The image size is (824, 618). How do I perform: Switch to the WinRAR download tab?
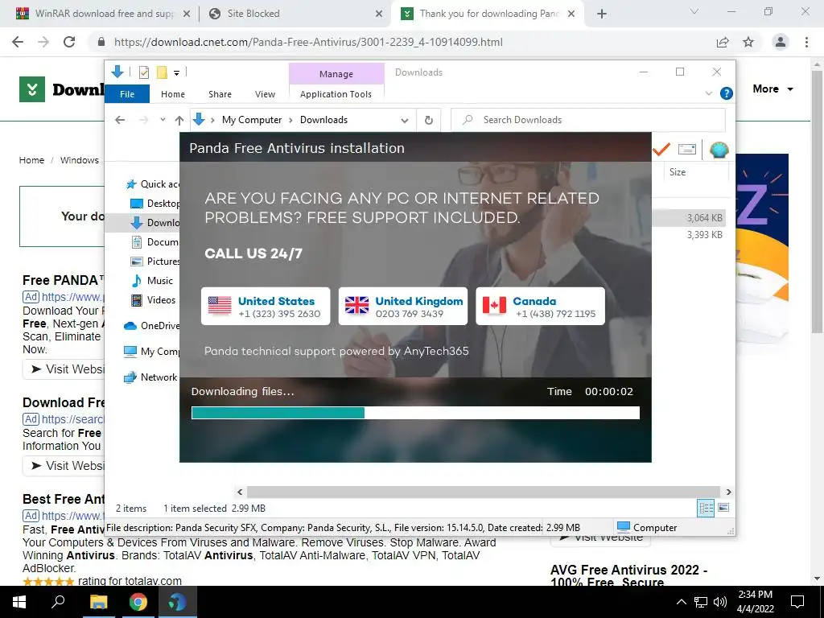103,14
